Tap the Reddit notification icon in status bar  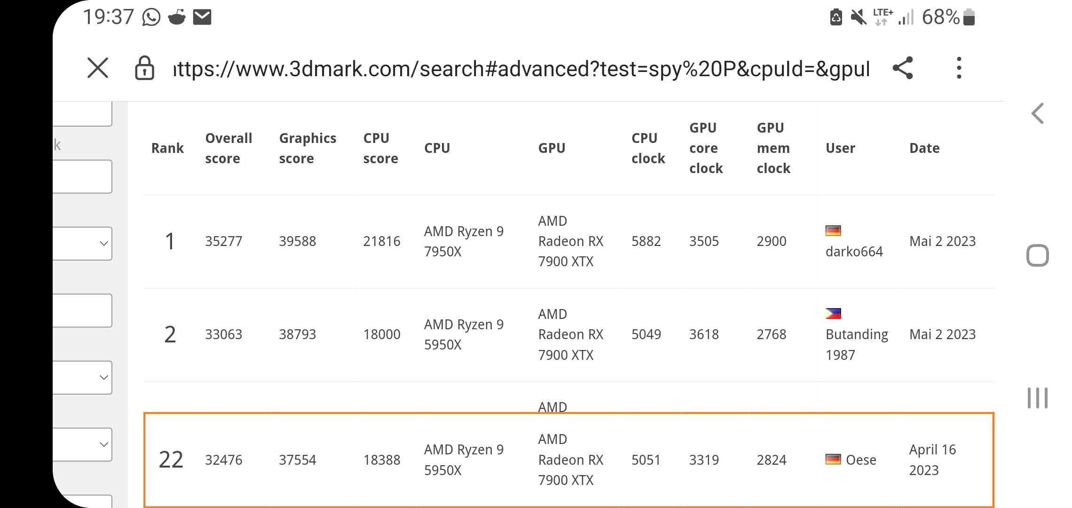pyautogui.click(x=177, y=17)
